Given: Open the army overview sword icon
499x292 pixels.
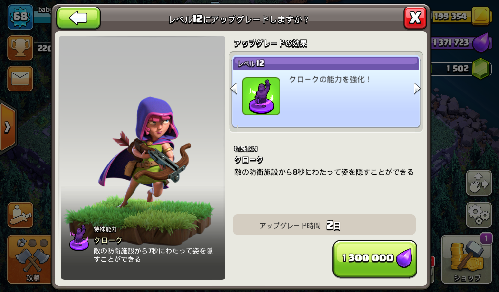Looking at the screenshot, I should pos(20,215).
